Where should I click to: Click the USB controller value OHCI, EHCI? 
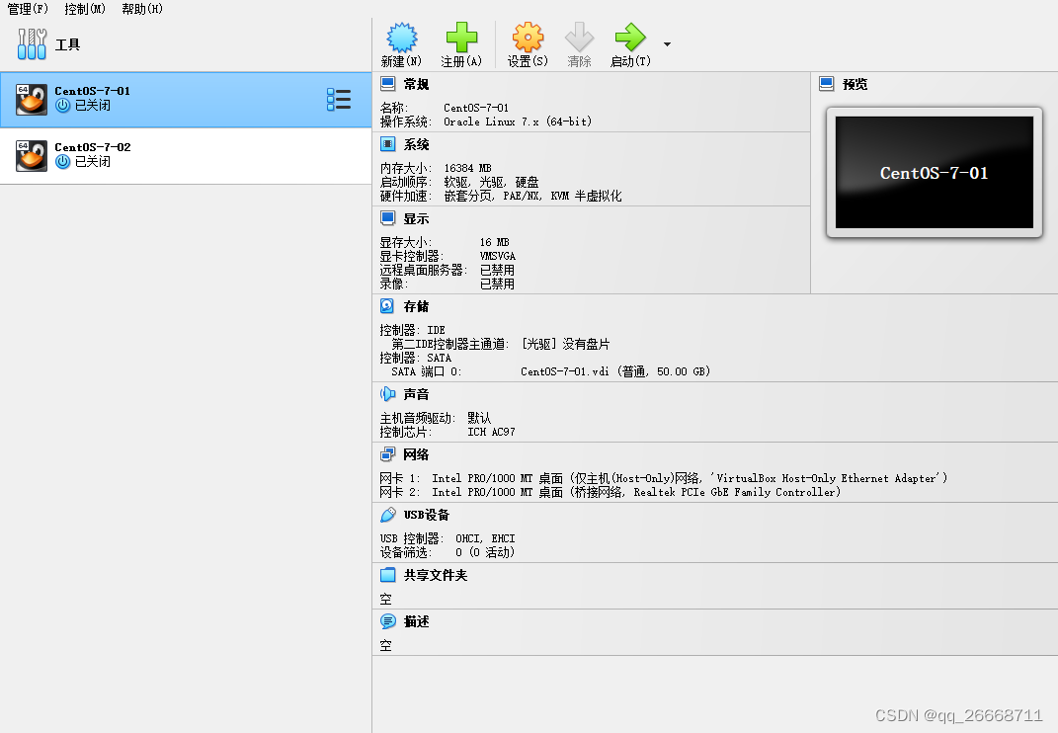click(x=485, y=538)
